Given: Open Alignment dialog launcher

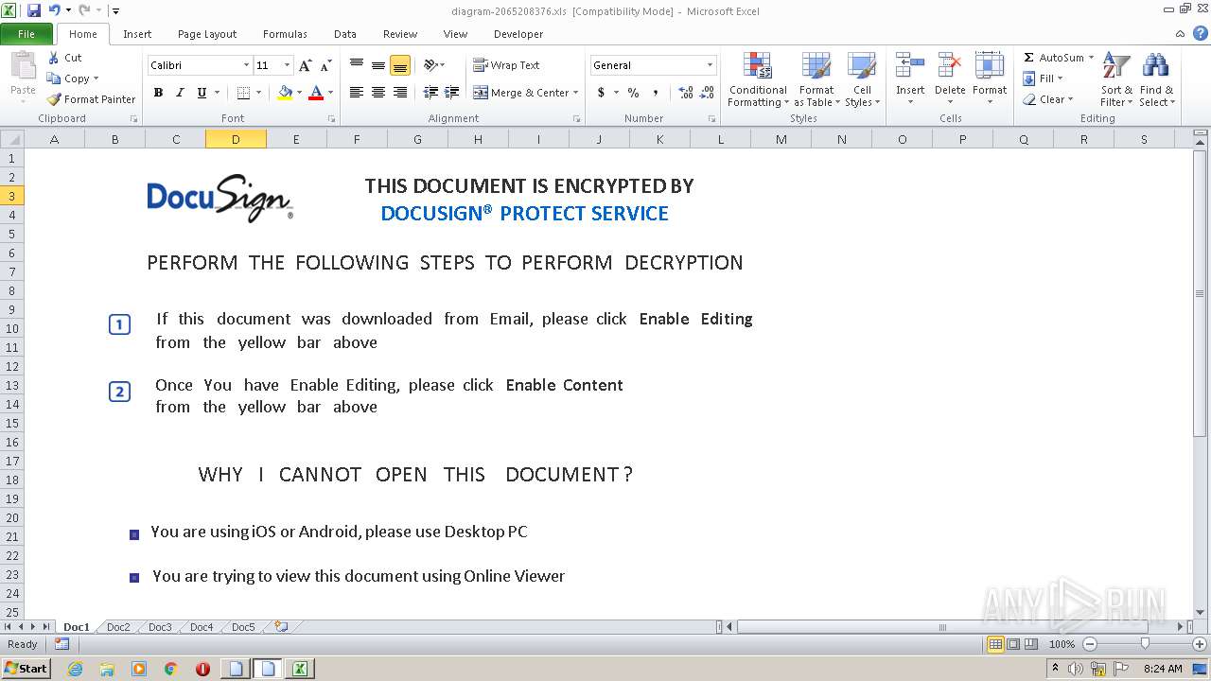Looking at the screenshot, I should point(576,119).
